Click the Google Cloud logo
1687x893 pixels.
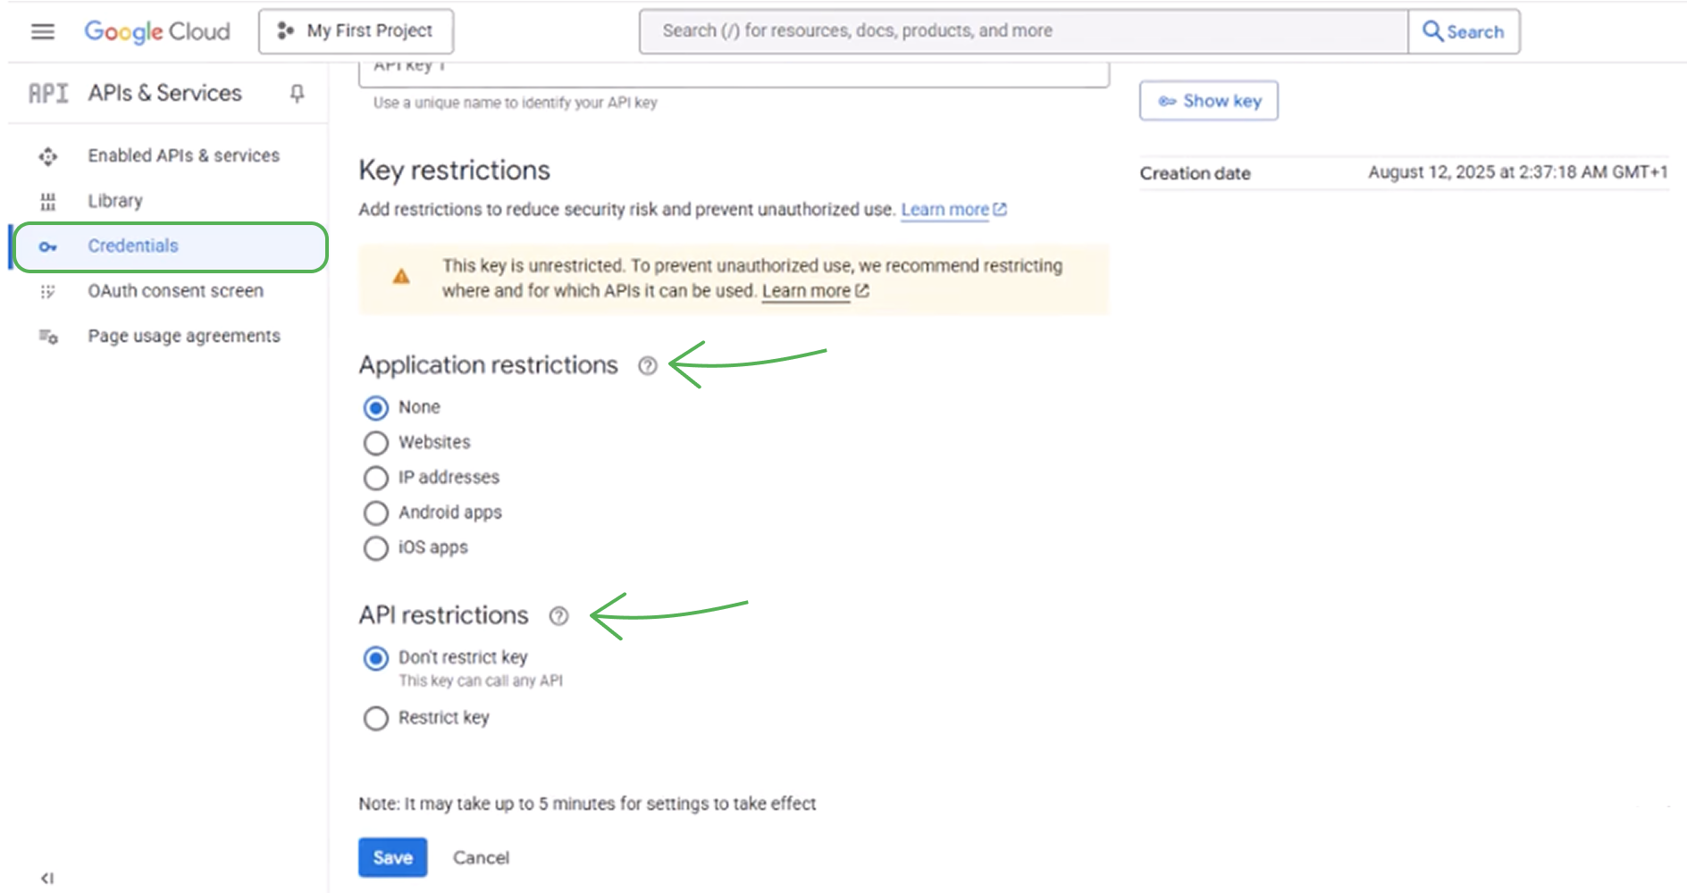click(x=157, y=31)
